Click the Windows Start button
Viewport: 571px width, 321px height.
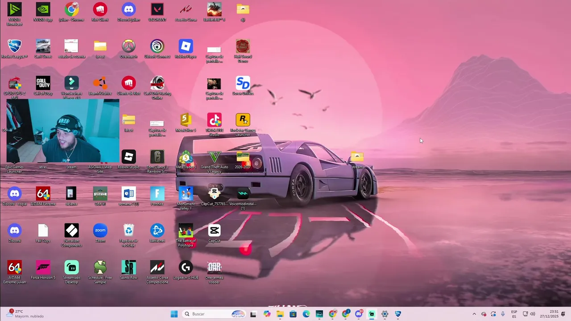click(x=174, y=314)
